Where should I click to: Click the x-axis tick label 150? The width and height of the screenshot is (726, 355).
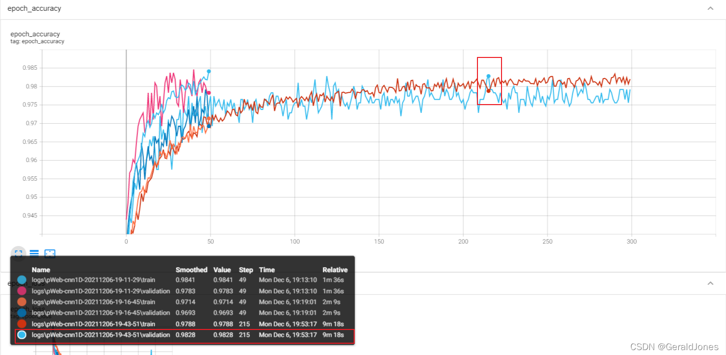click(x=379, y=242)
